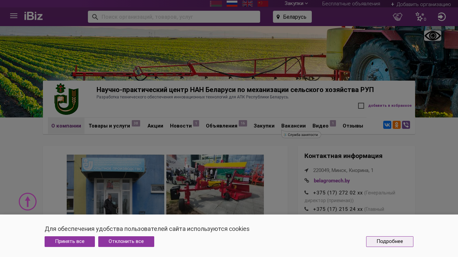Expand the Закупки dropdown

click(296, 3)
